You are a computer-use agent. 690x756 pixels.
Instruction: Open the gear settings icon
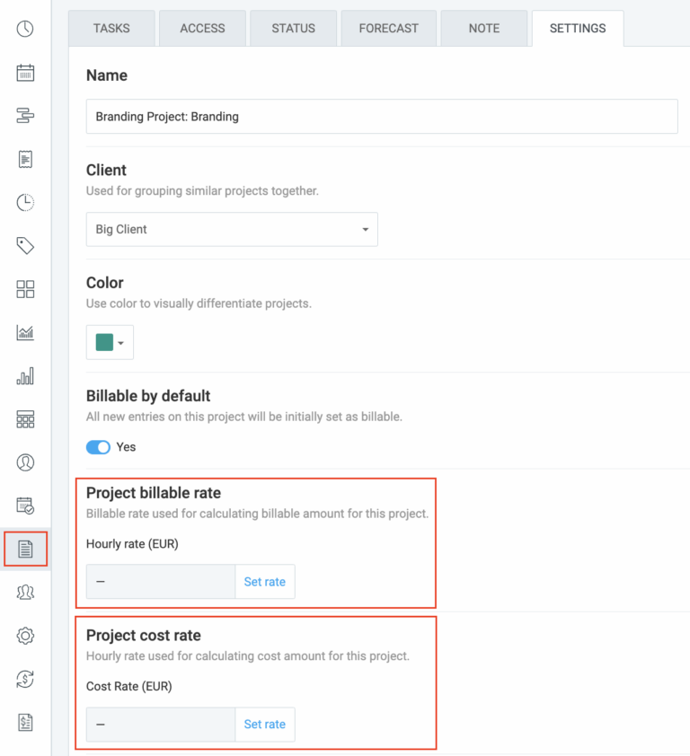25,636
